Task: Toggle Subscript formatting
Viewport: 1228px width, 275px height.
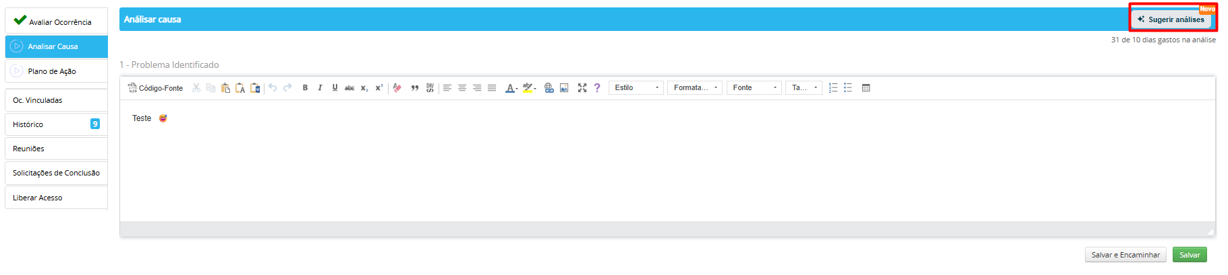Action: (364, 88)
